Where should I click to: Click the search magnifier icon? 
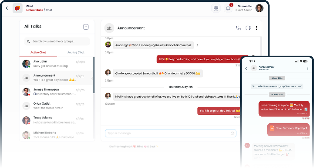[x=28, y=41]
